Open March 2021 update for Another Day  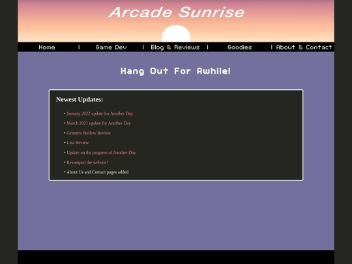click(98, 123)
